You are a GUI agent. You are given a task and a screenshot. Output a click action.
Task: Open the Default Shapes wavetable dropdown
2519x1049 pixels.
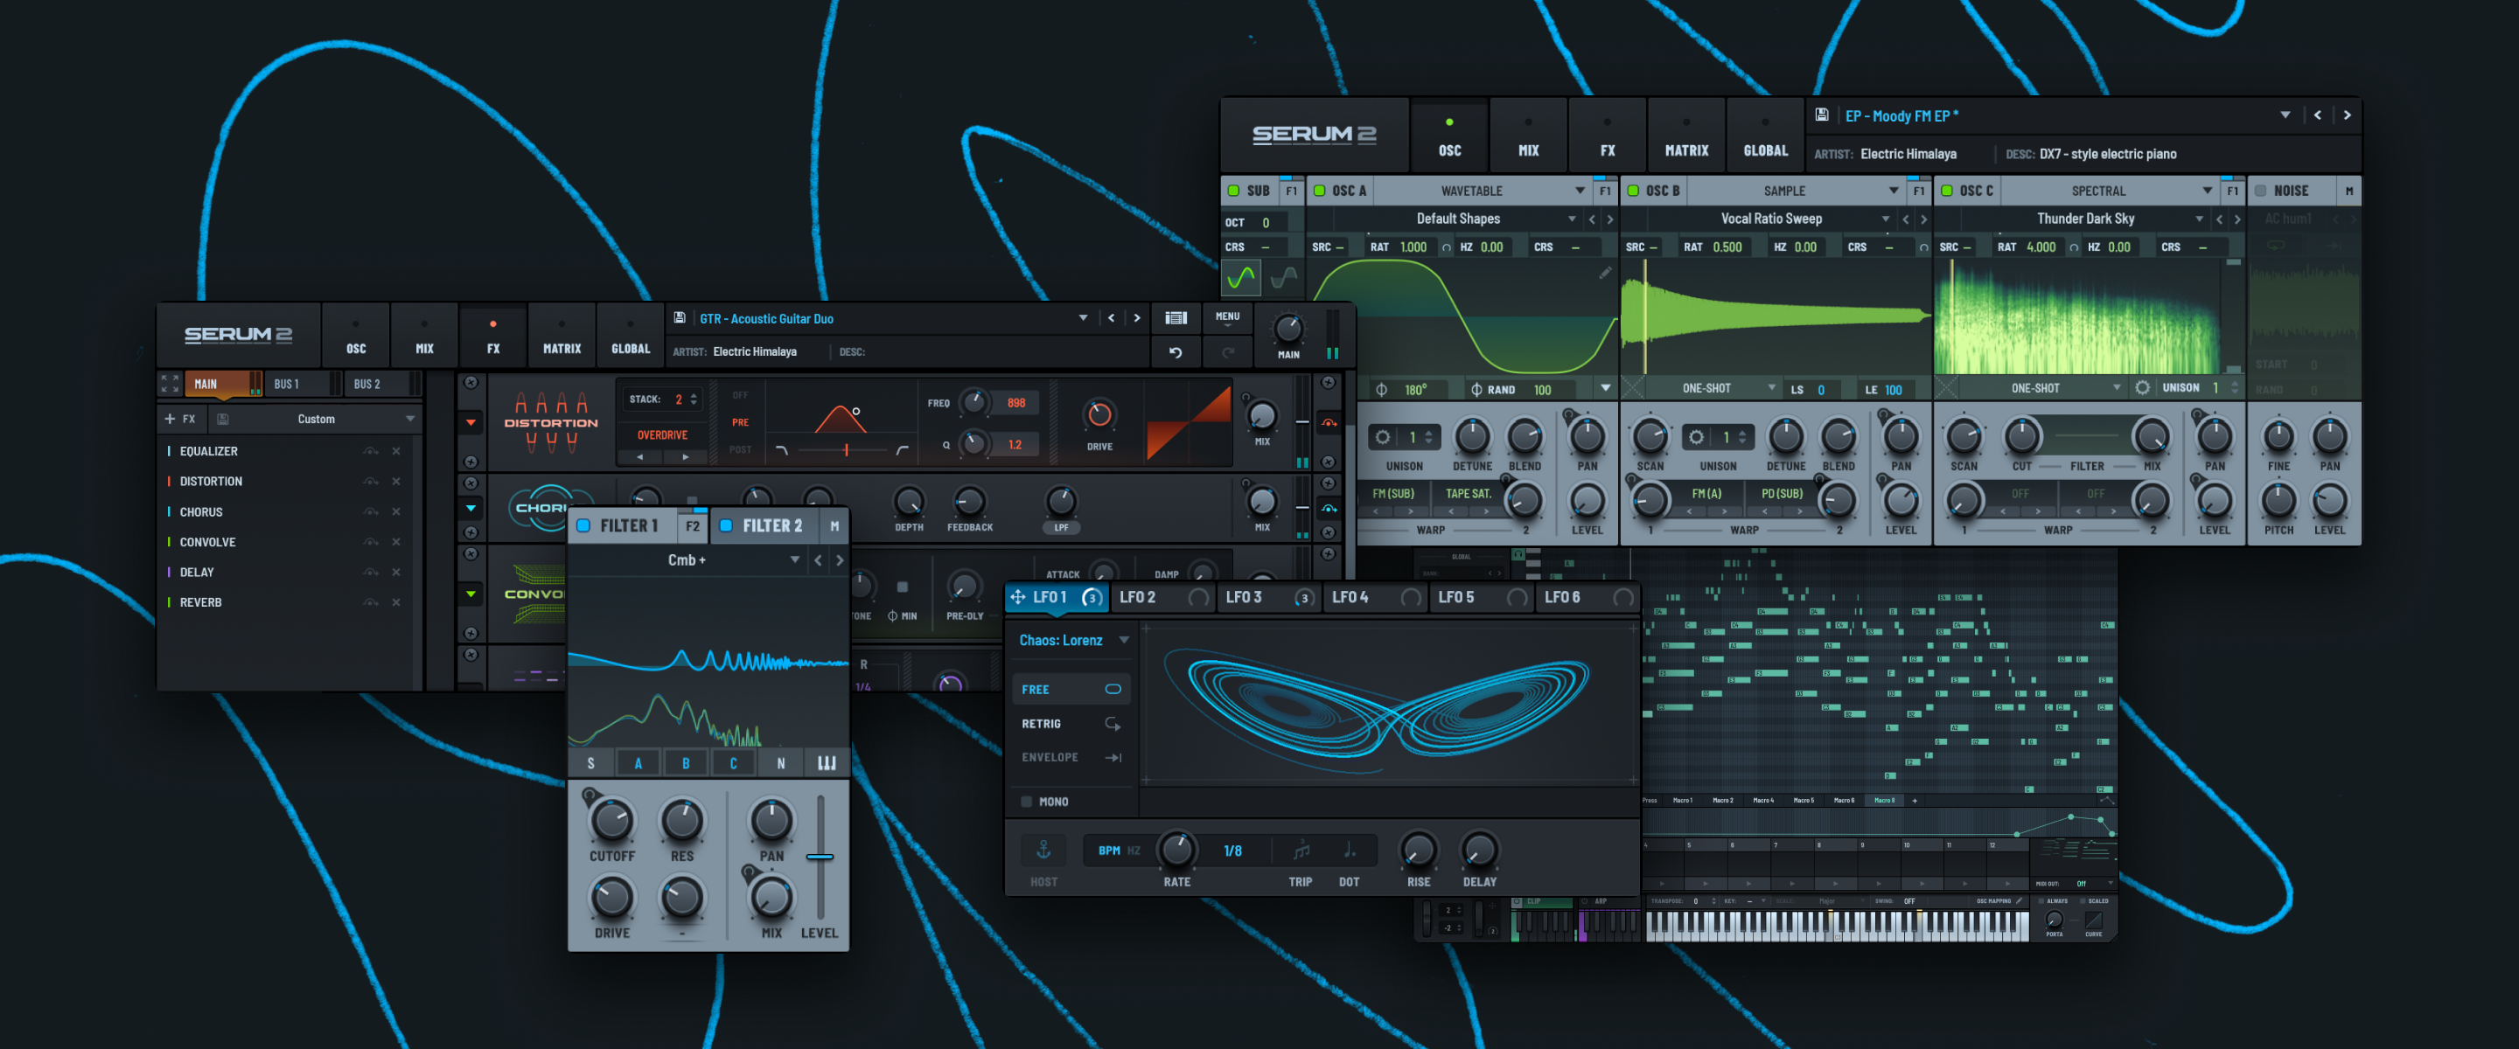1572,218
